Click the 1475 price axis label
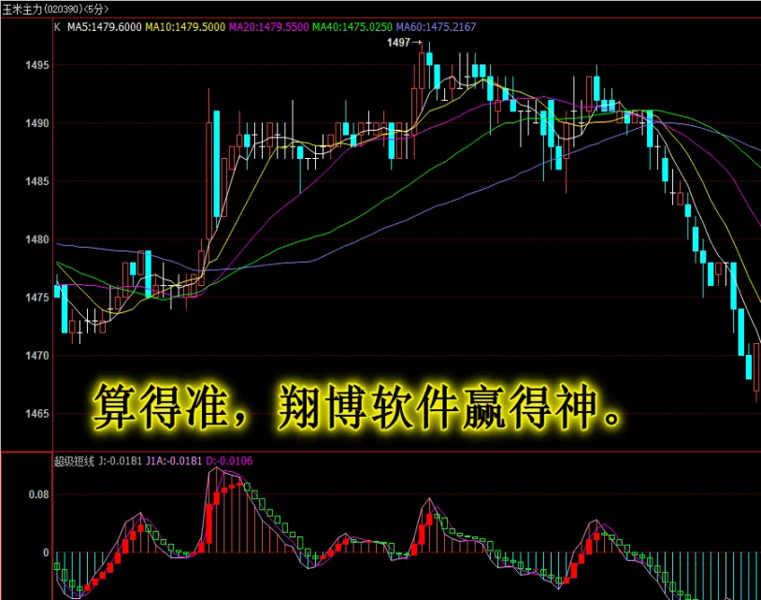 click(x=37, y=297)
